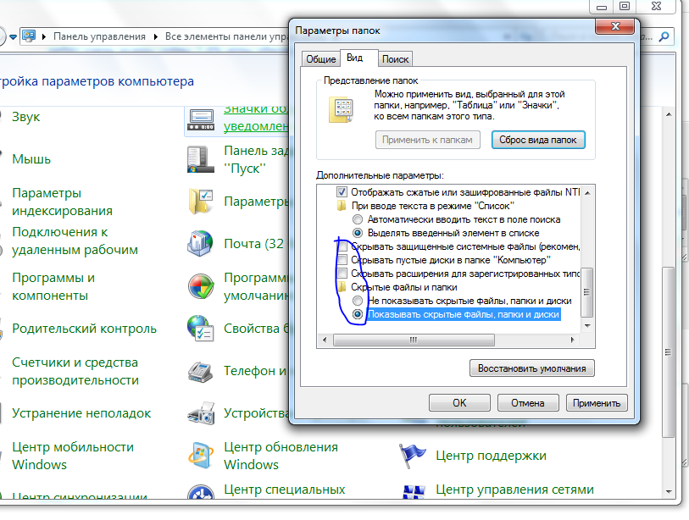Open Родительский контроль
Viewport: 689px width, 520px height.
tap(84, 329)
